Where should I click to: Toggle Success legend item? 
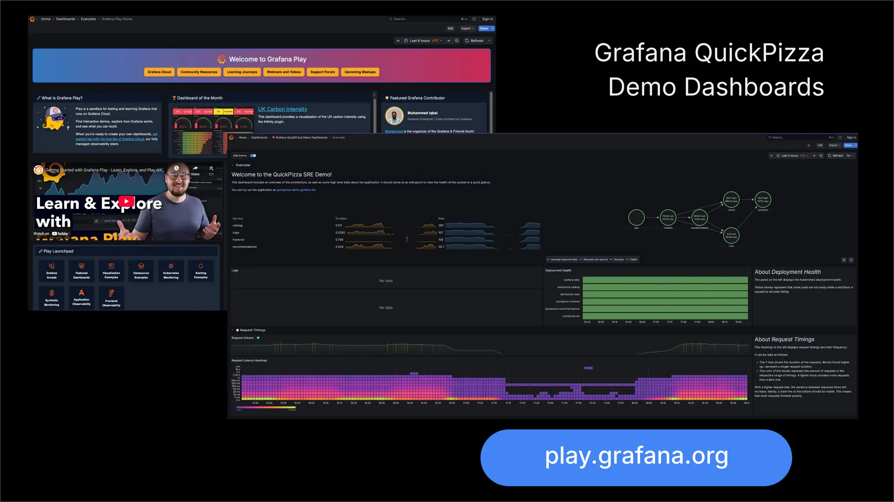click(x=617, y=259)
